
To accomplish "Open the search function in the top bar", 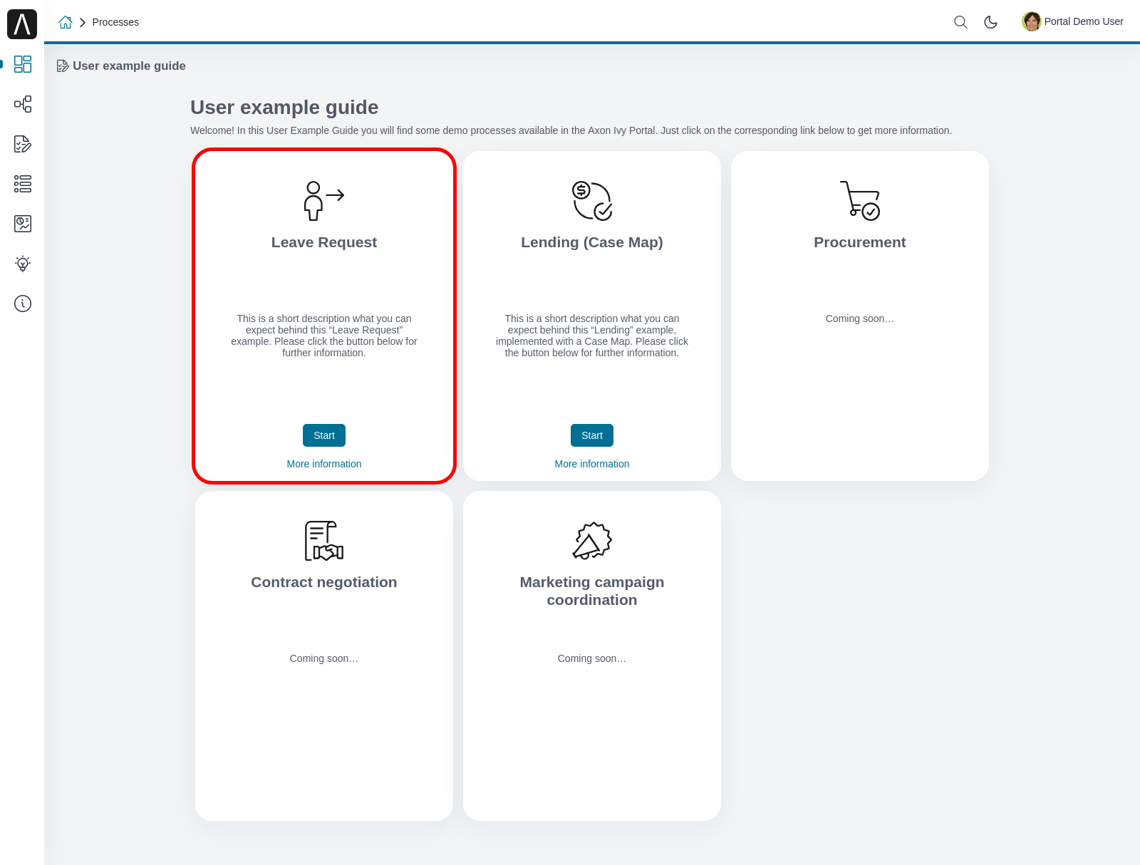I will (960, 22).
